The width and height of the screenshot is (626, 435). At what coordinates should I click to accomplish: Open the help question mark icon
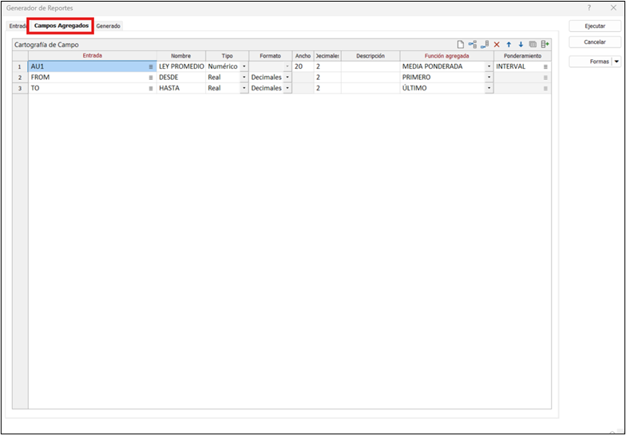point(588,7)
